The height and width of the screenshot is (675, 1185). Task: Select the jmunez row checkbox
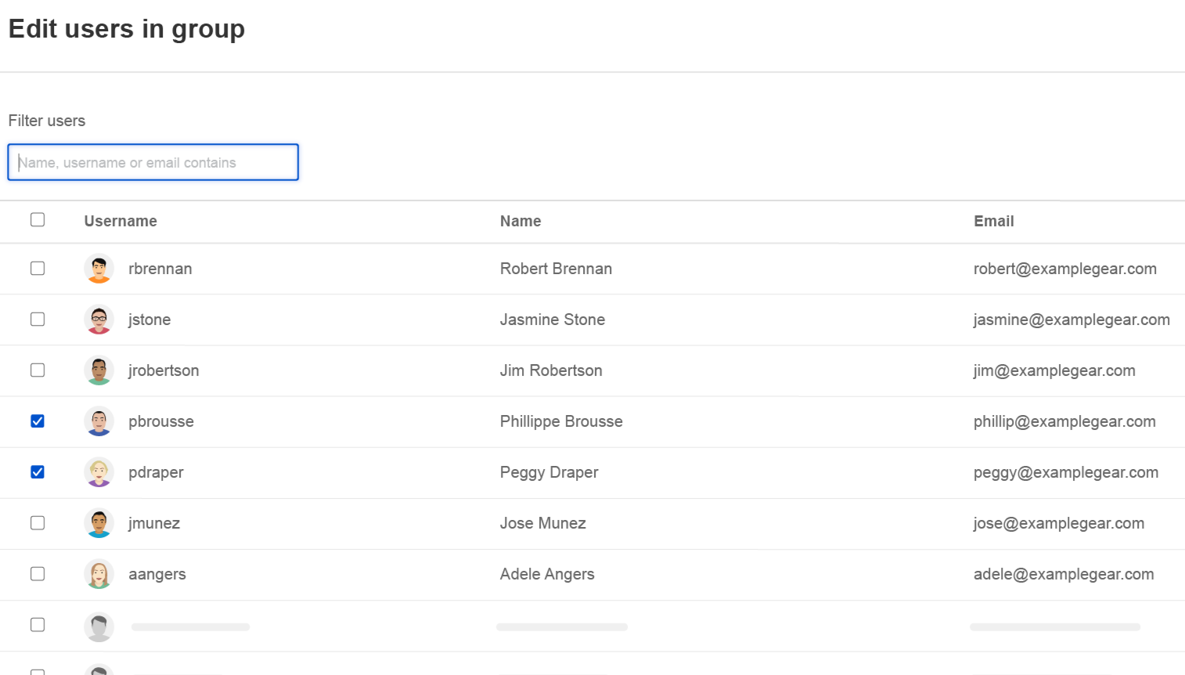click(38, 523)
